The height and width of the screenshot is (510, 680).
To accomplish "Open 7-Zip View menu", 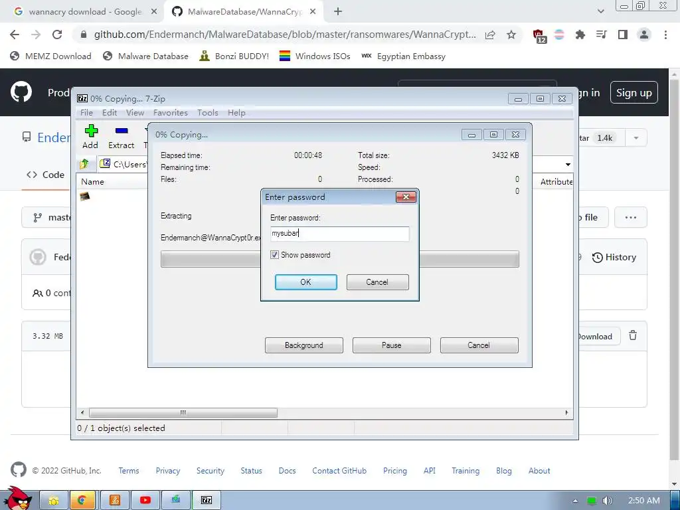I will click(x=135, y=113).
